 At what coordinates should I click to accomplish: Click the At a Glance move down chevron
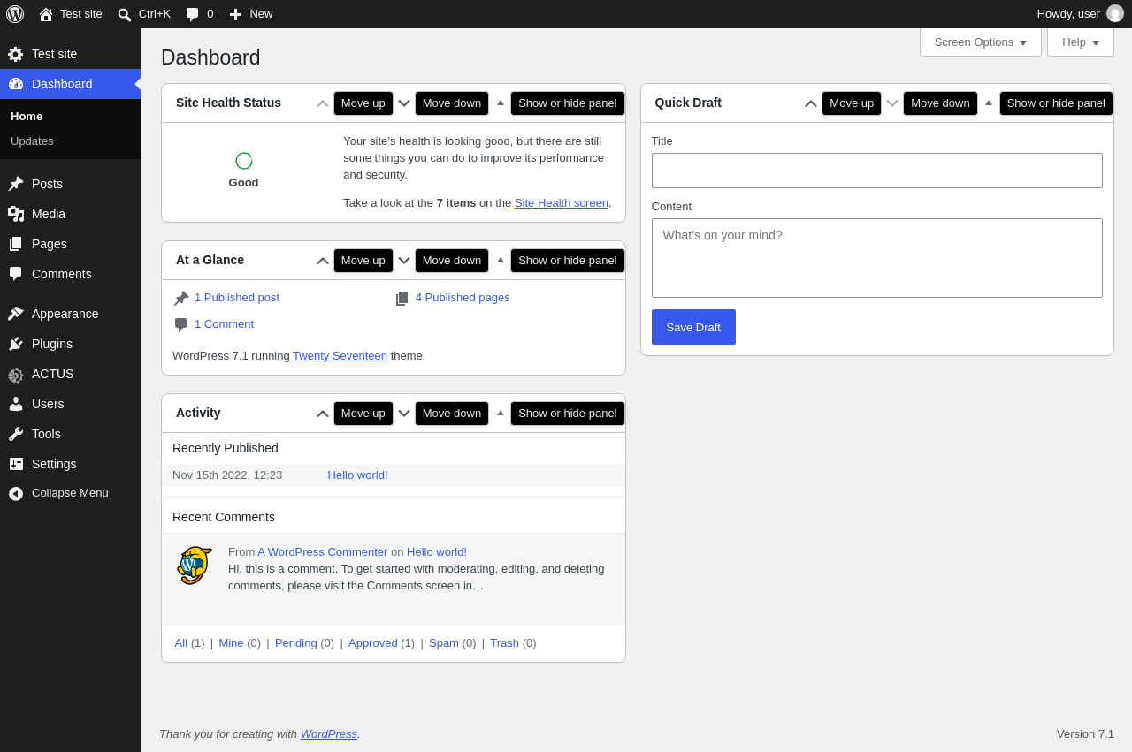[x=404, y=261]
